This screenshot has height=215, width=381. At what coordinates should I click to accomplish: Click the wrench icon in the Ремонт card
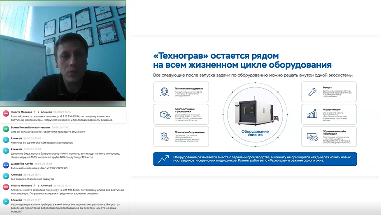(312, 92)
